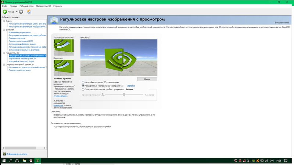Click the shield security tray icon
Viewport: 294px width, 165px height.
click(x=236, y=161)
